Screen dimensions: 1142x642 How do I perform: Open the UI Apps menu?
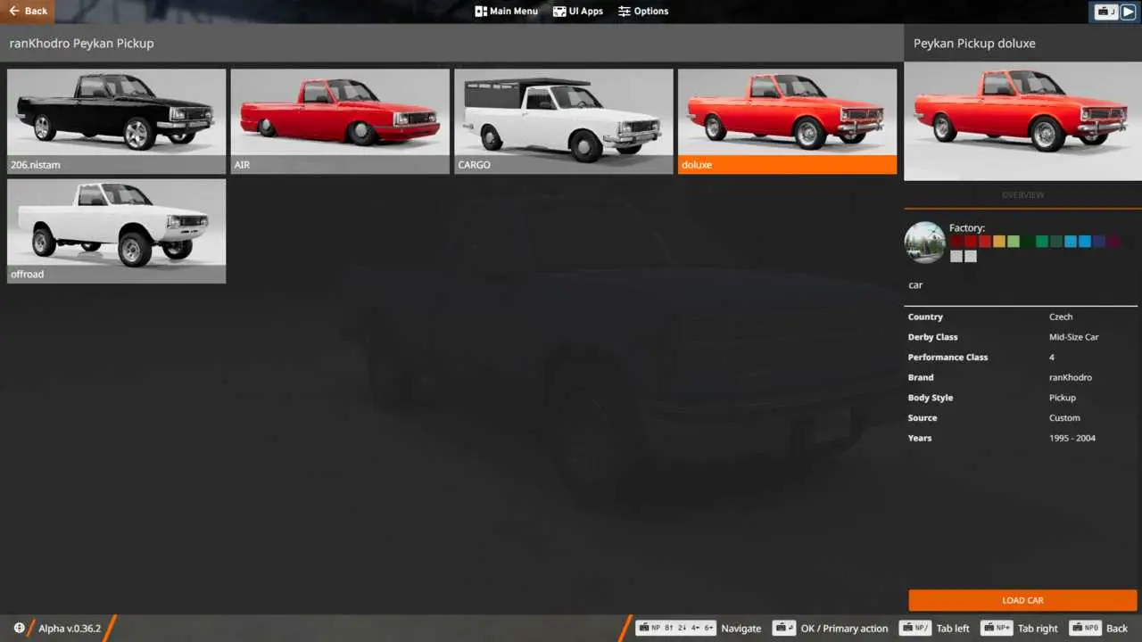578,11
